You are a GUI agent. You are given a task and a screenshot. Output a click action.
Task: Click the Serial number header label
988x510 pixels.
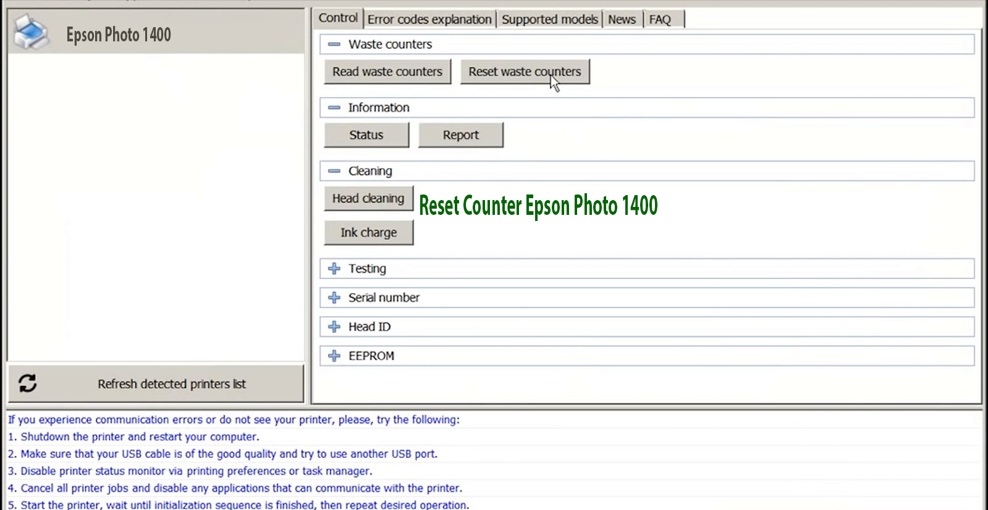(x=384, y=298)
